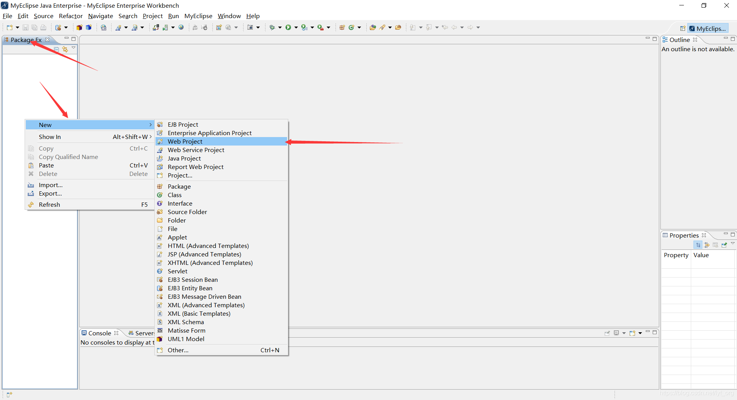
Task: Click the Search flashlight toolbar icon
Action: pos(382,27)
